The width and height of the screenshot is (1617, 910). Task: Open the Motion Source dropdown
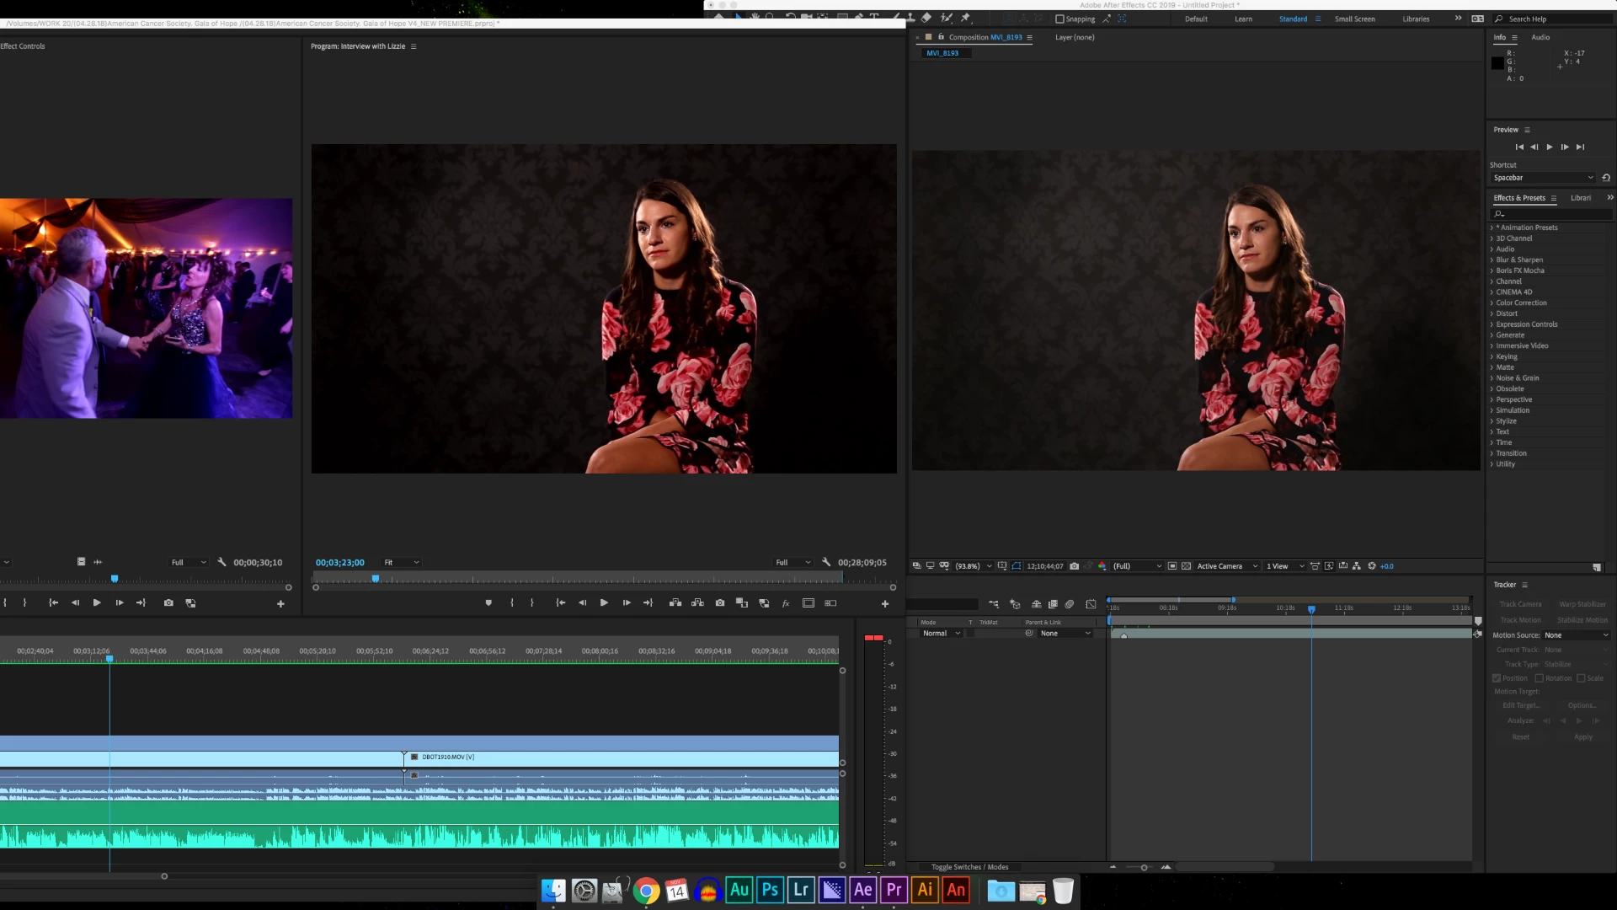tap(1576, 635)
